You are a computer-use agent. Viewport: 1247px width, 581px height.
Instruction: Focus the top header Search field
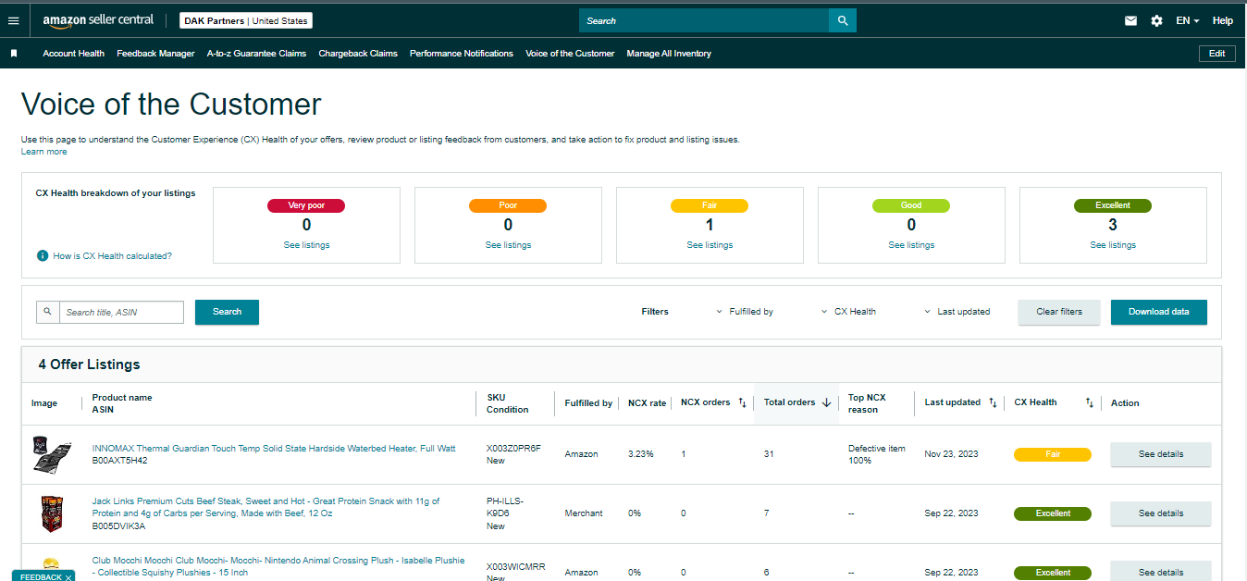704,20
